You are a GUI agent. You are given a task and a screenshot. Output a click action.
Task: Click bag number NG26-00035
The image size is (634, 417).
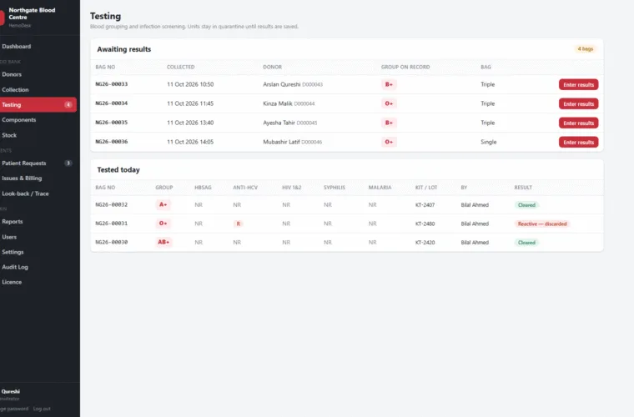tap(111, 123)
